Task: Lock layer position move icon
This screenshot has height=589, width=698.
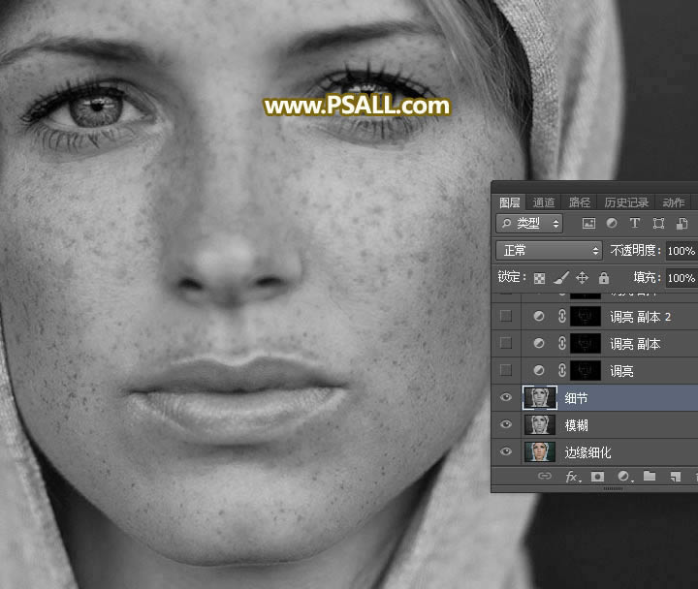Action: (x=582, y=278)
